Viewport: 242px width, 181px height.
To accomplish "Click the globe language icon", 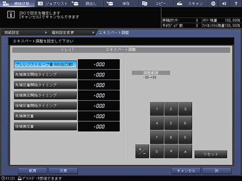I will coord(213,3).
